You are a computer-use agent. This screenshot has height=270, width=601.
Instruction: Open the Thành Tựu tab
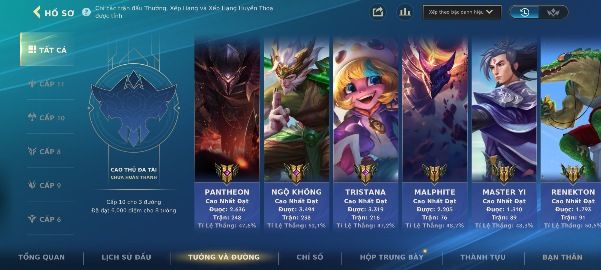483,257
